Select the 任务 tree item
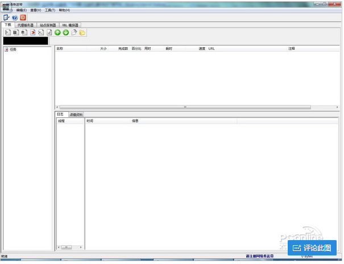344x264 pixels. (x=13, y=49)
